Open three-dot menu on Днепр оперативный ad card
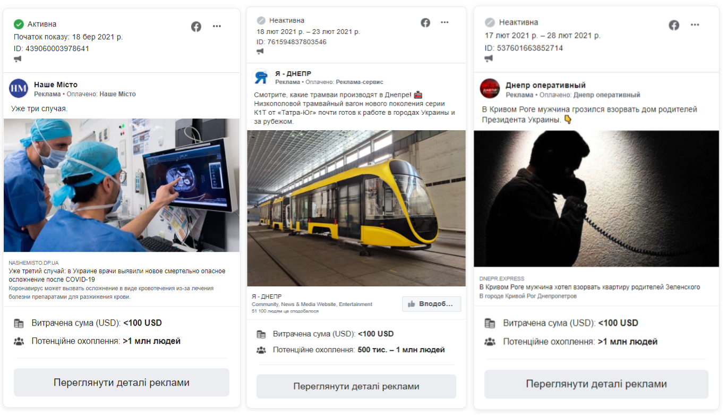Screen dimensions: 727x415 click(695, 25)
